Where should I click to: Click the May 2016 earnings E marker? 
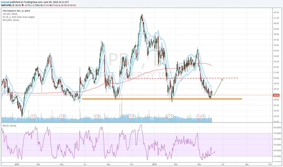click(198, 116)
